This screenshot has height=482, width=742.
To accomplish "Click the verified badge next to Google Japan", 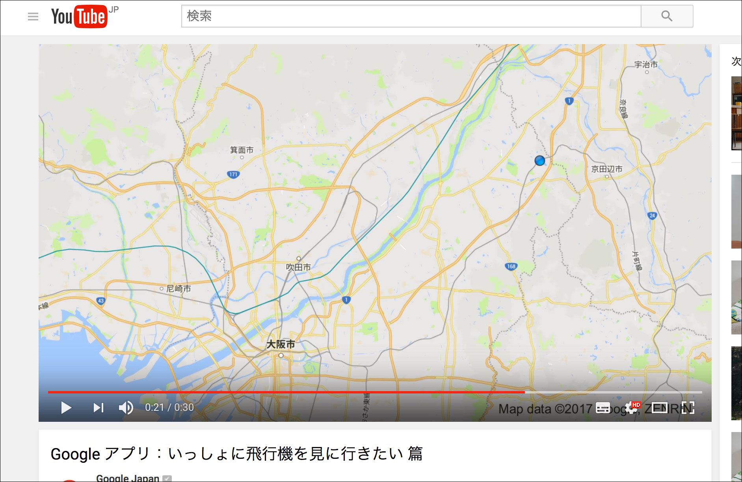I will [x=167, y=478].
